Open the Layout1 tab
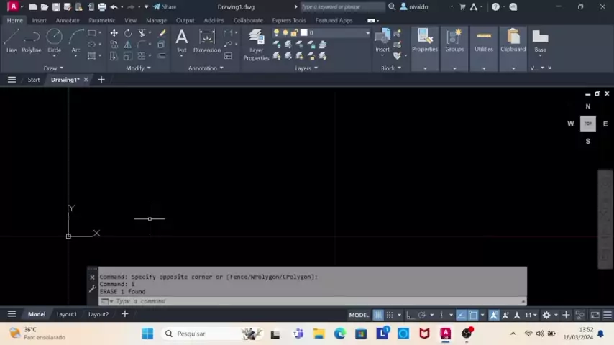The width and height of the screenshot is (614, 345). click(66, 314)
